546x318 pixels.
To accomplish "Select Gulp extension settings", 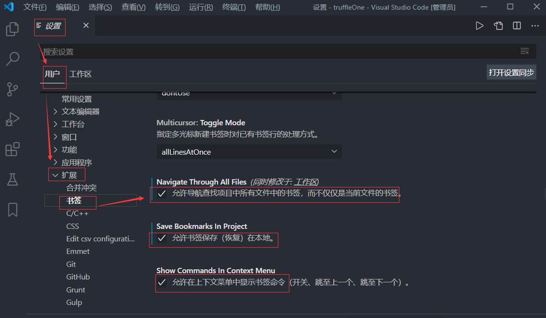I will (x=74, y=303).
